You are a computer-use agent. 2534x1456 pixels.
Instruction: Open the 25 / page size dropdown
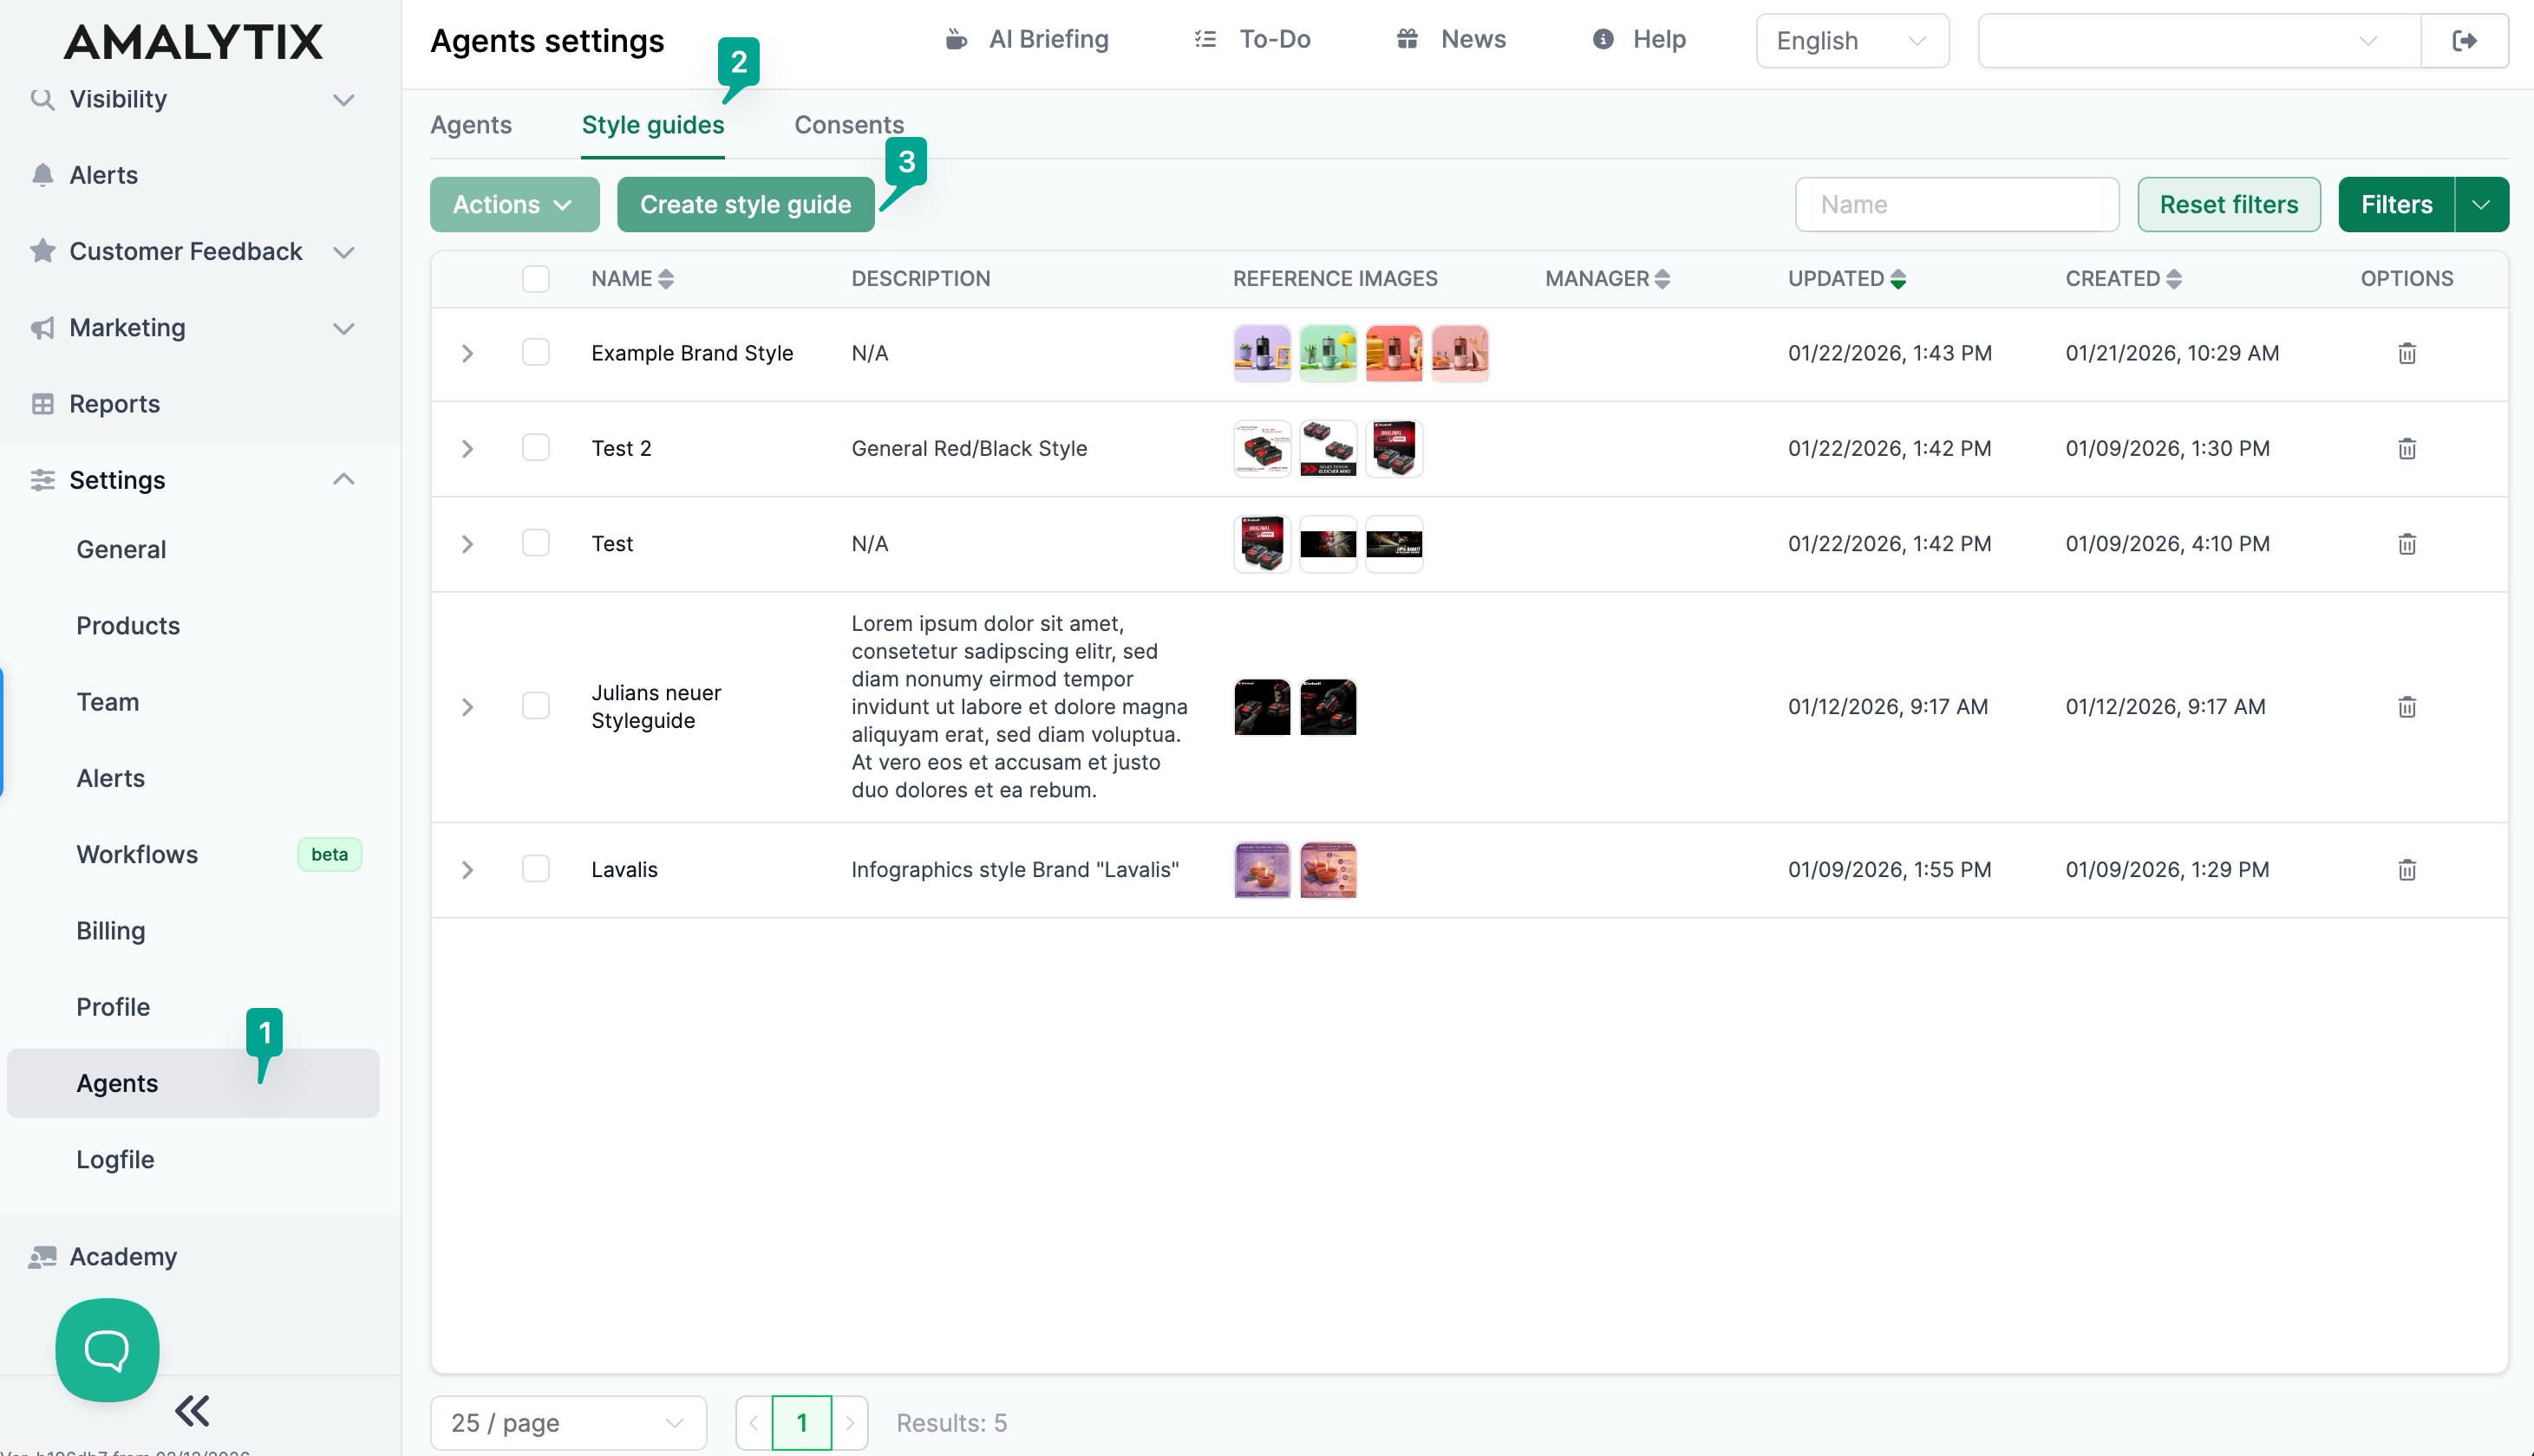pos(567,1422)
